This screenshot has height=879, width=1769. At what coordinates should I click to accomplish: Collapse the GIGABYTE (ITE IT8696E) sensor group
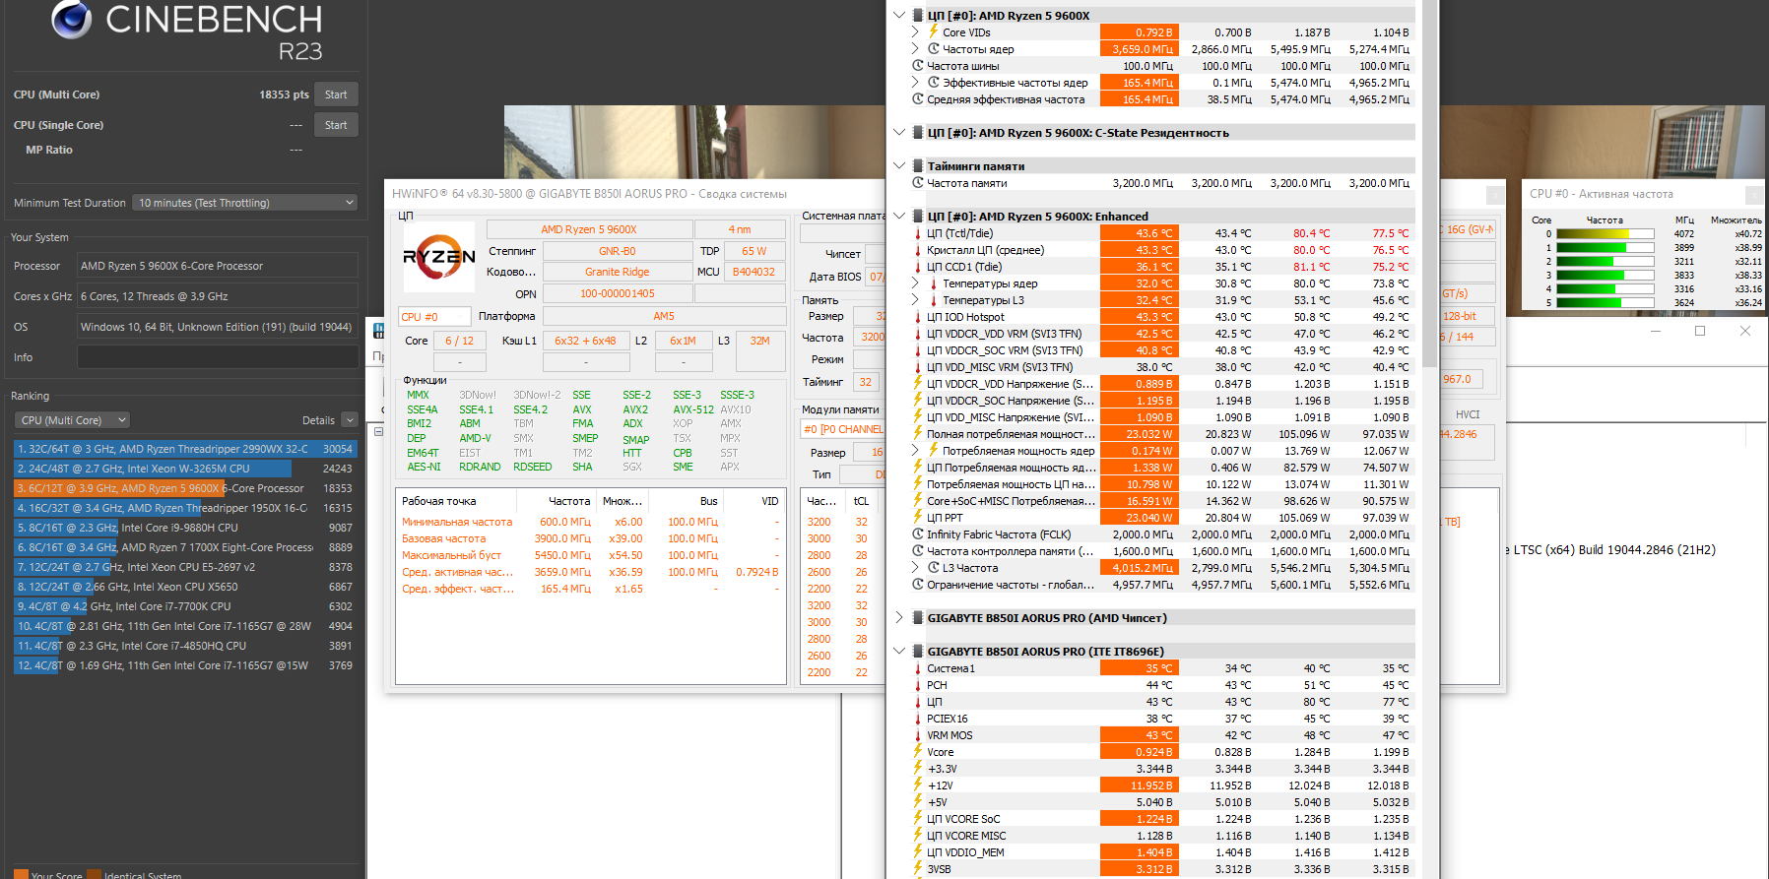(898, 652)
